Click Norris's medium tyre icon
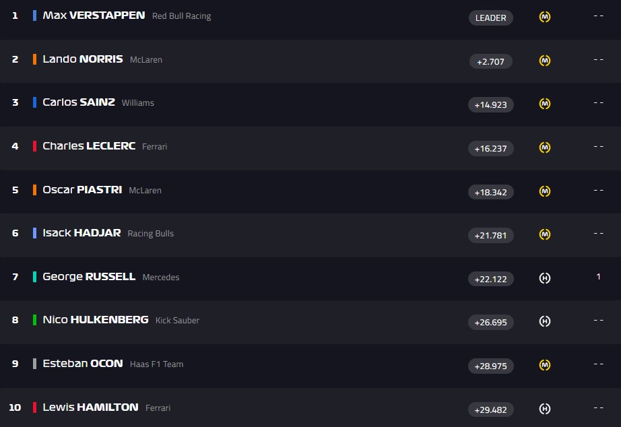The height and width of the screenshot is (427, 621). click(x=545, y=61)
